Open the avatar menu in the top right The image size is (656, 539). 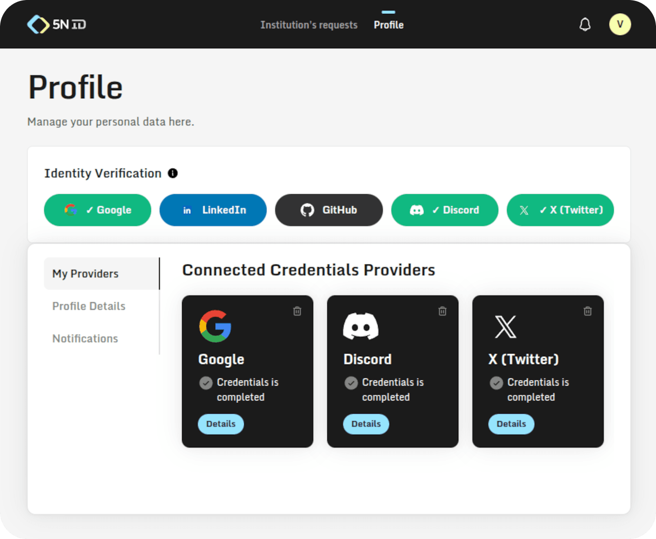coord(620,24)
